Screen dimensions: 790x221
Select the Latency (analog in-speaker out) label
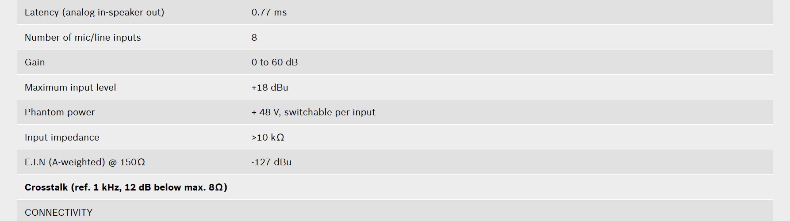pyautogui.click(x=94, y=12)
